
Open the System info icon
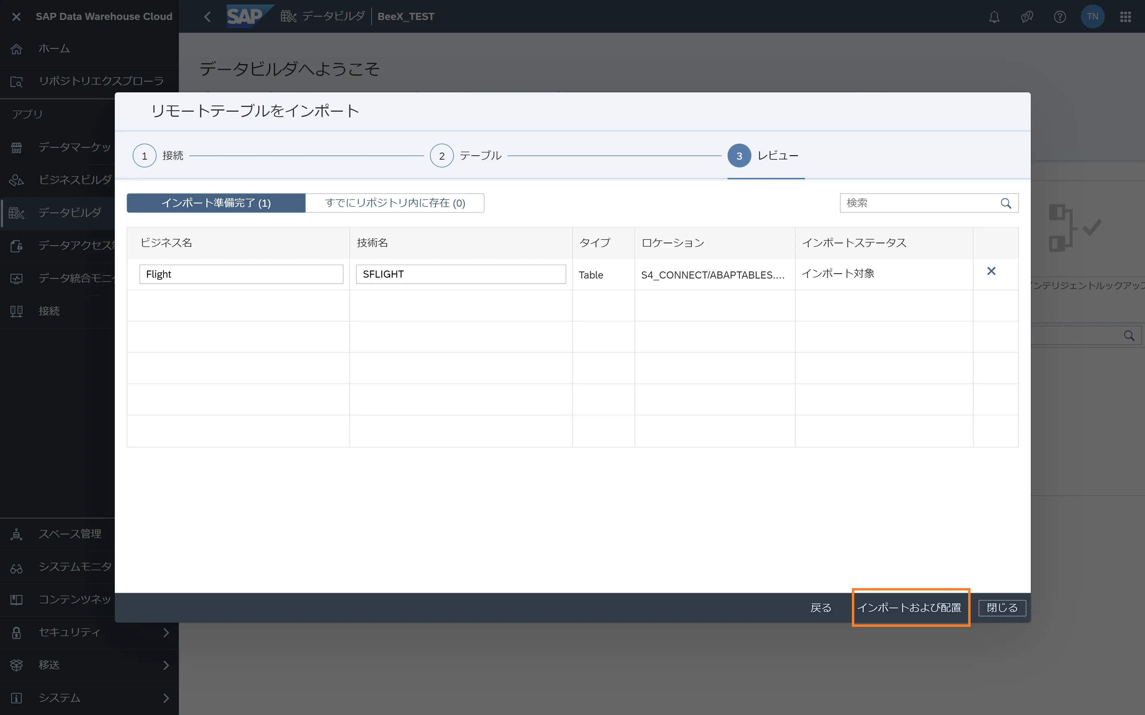coord(17,698)
